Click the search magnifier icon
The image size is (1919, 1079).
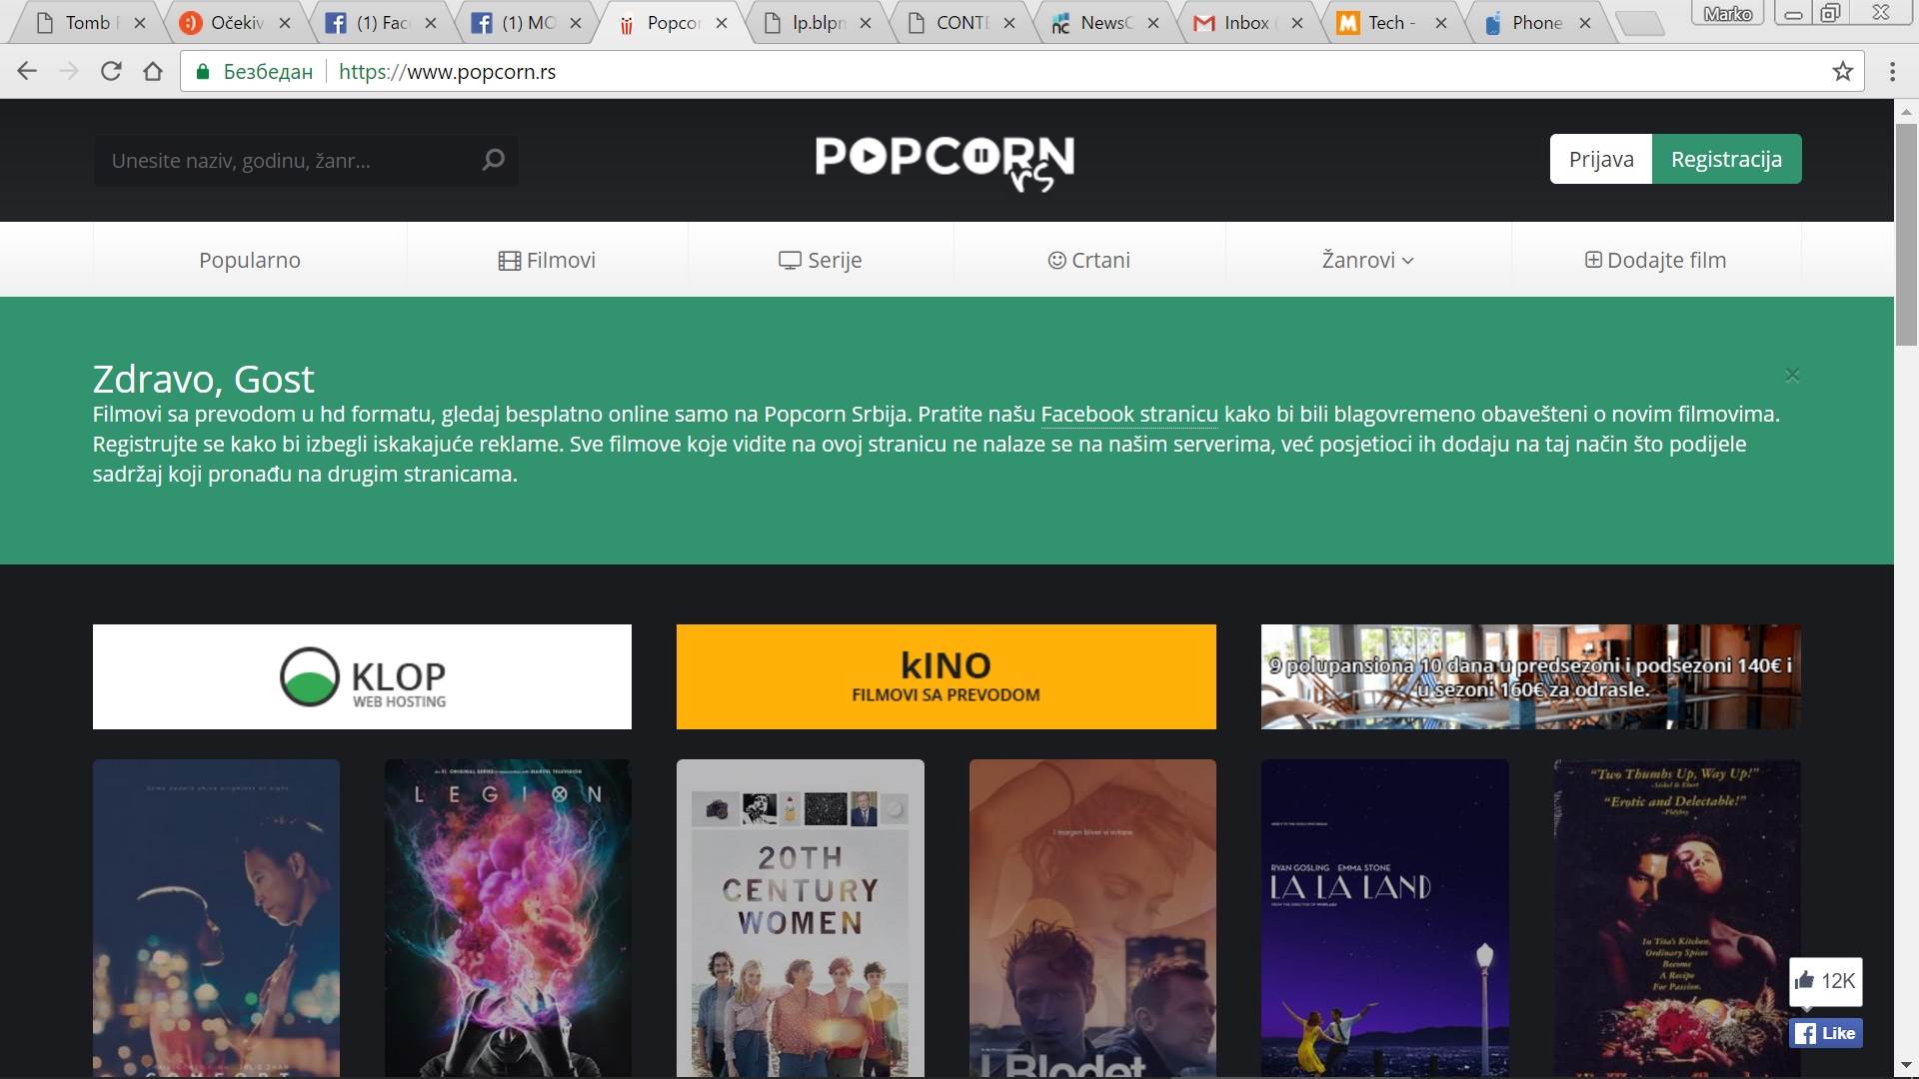493,160
